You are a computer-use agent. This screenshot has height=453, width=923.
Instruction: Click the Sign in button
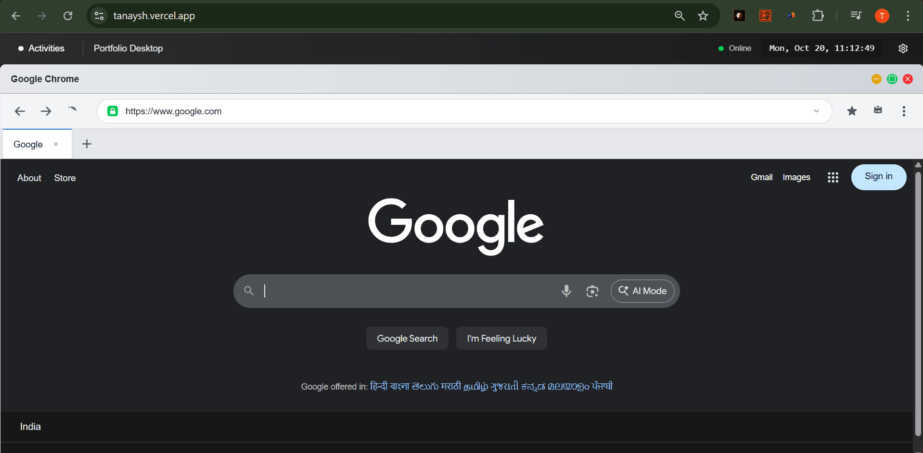click(878, 177)
